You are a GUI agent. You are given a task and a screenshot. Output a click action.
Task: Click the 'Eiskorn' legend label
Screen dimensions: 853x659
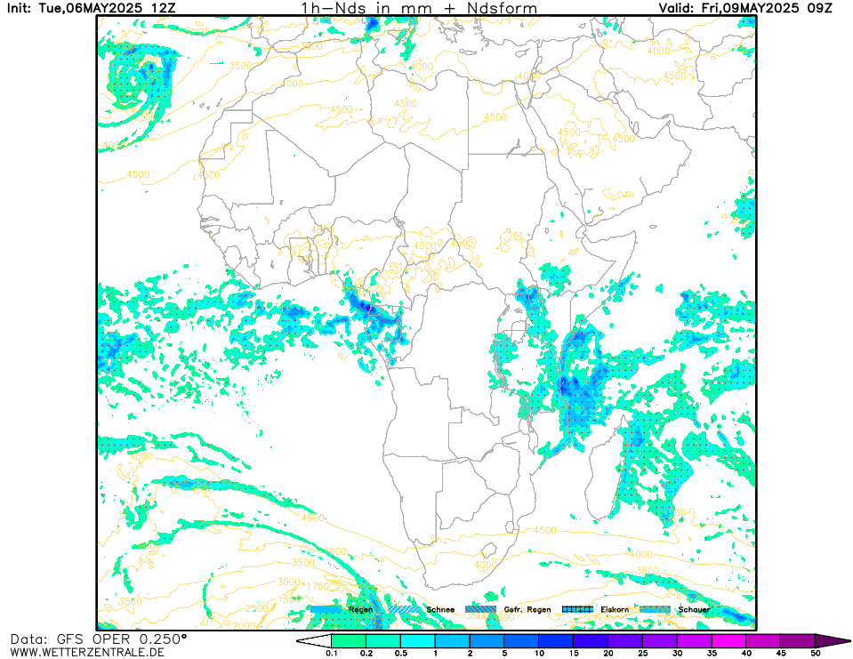click(x=615, y=609)
